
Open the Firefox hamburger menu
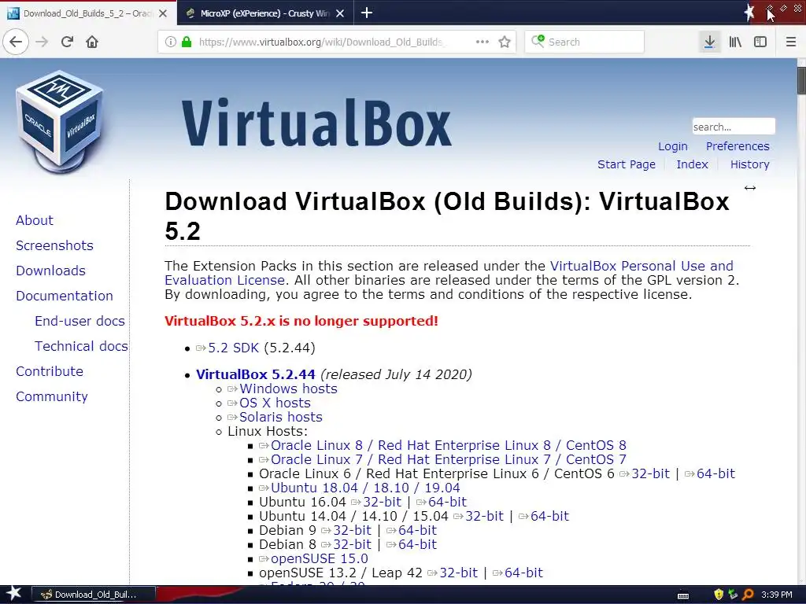point(791,42)
